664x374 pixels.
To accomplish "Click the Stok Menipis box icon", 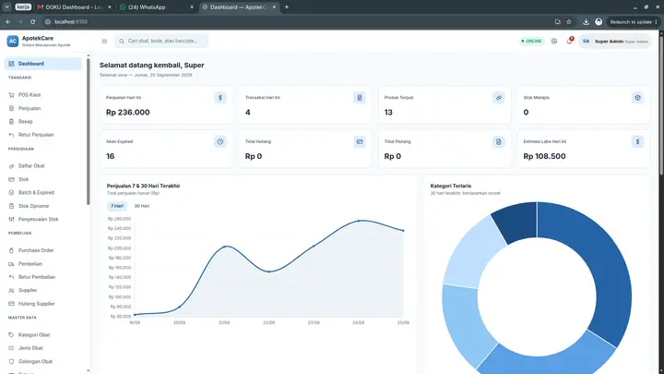I will [x=637, y=98].
